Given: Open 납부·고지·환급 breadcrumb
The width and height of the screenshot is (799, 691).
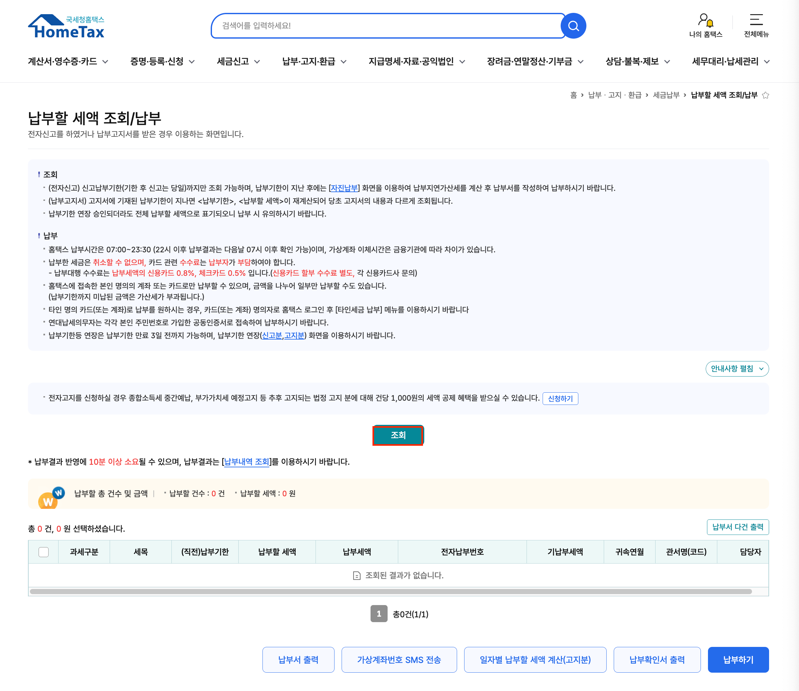Looking at the screenshot, I should pyautogui.click(x=615, y=95).
